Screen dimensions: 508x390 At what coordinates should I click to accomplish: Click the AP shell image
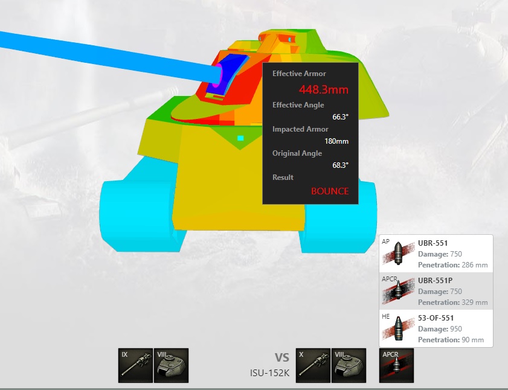[398, 254]
